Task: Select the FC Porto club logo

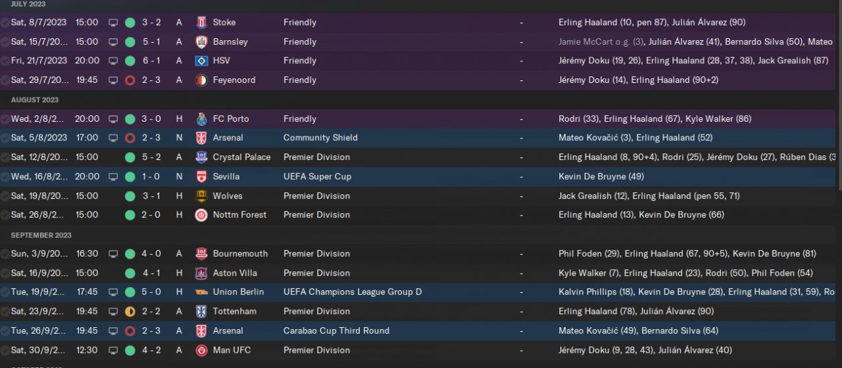Action: pos(201,119)
